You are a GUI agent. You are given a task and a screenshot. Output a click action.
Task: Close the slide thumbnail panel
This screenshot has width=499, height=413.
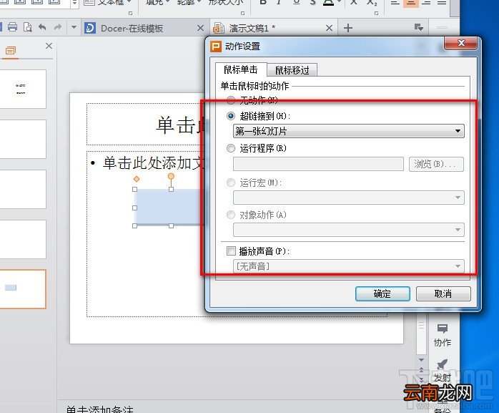coord(49,46)
